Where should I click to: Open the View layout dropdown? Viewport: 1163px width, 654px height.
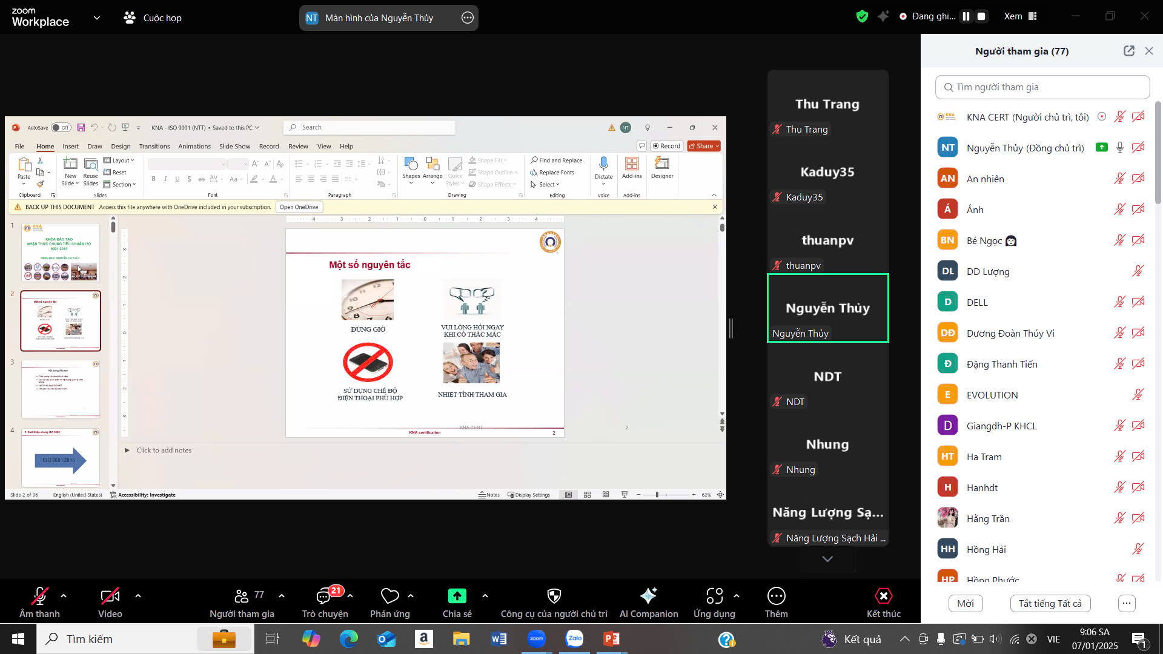point(1020,16)
